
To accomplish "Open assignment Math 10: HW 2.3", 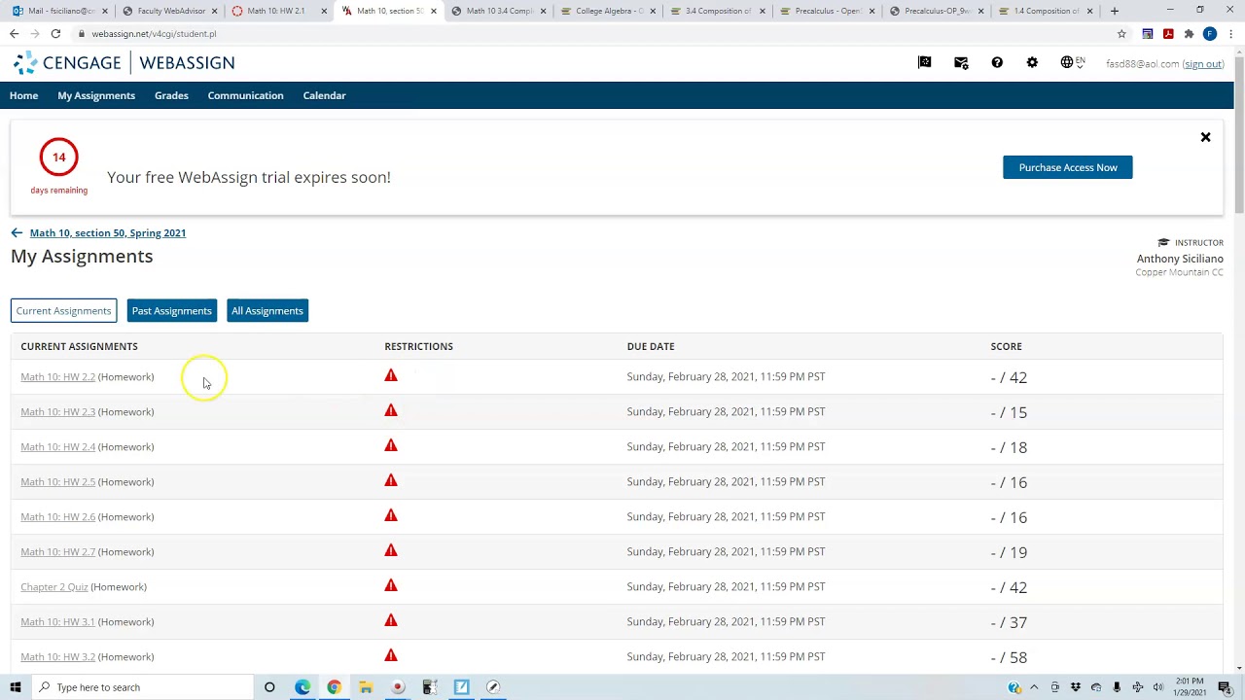I will (58, 412).
